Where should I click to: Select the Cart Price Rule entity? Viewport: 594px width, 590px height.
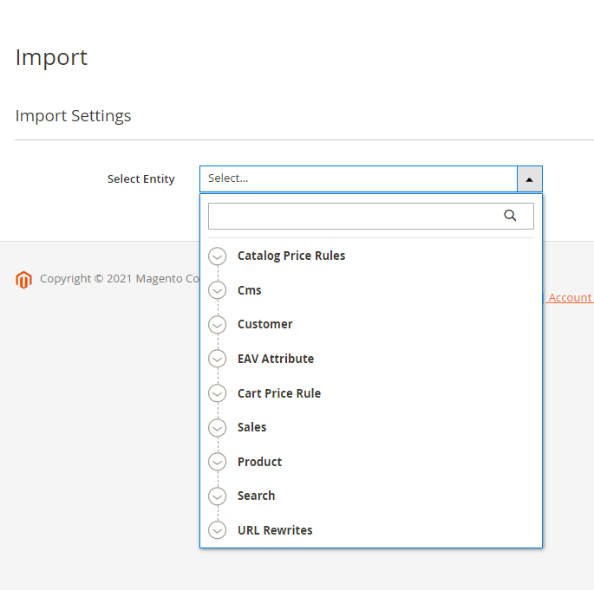pyautogui.click(x=279, y=393)
